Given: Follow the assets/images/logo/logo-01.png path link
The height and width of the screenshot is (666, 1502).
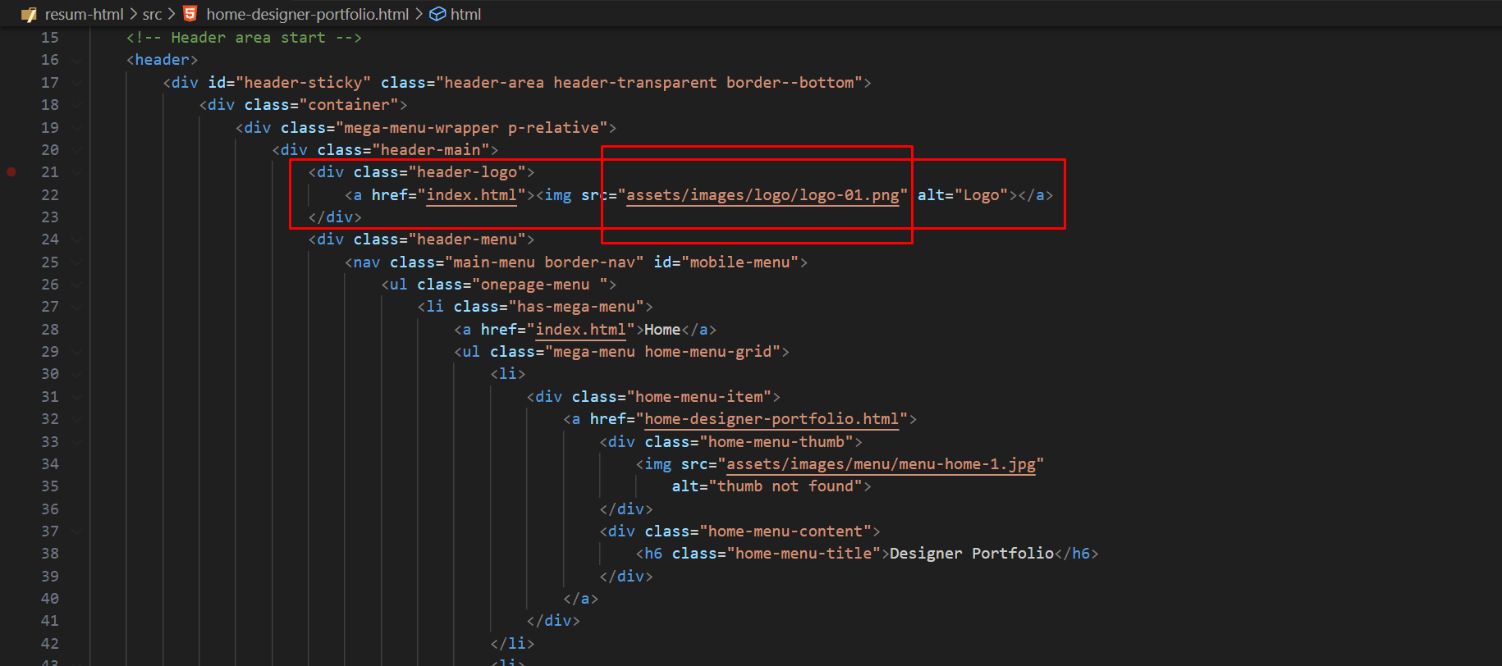Looking at the screenshot, I should (762, 195).
